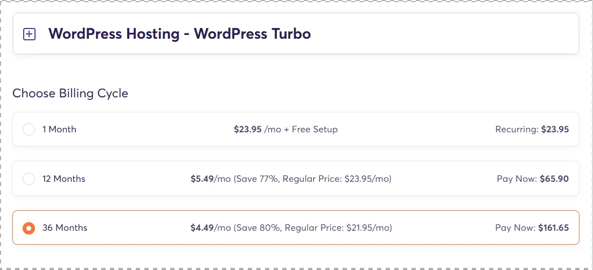Click the bold $4.49/mo price
This screenshot has height=270, width=593.
point(202,228)
